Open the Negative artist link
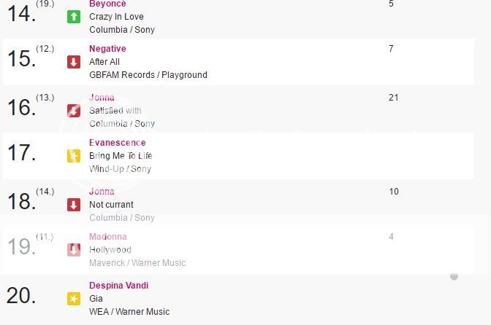491x325 pixels. pyautogui.click(x=107, y=49)
